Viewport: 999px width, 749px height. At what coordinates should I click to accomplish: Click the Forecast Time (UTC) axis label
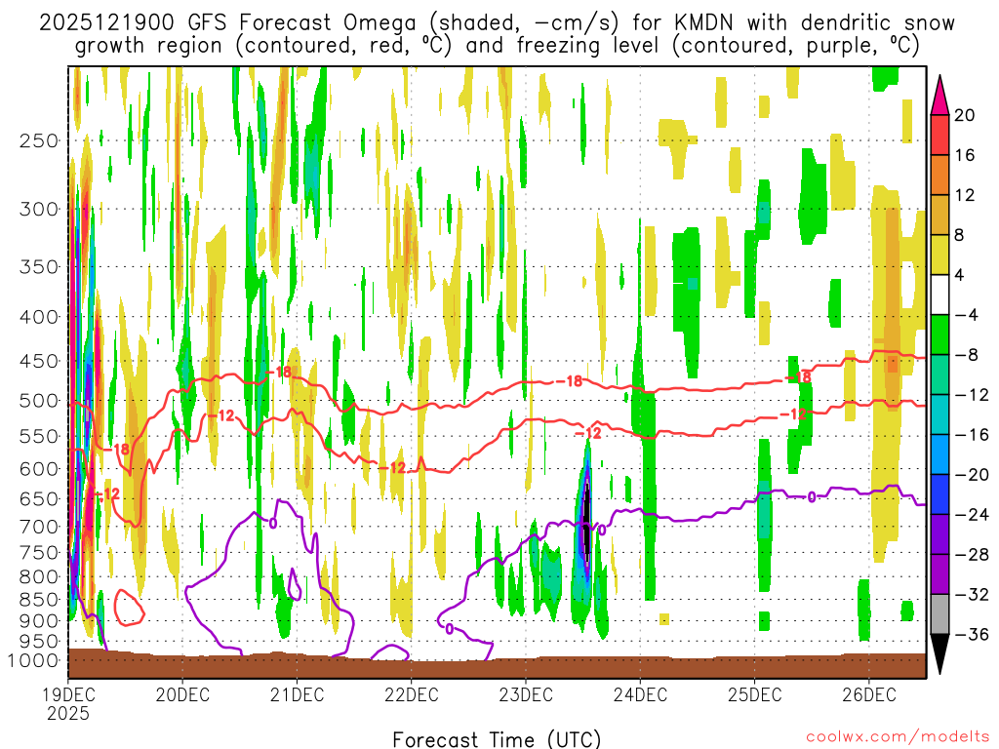(497, 739)
